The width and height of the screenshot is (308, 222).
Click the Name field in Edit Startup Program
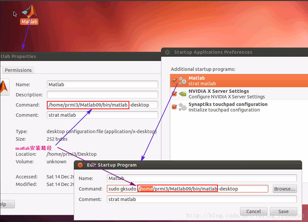(202, 178)
